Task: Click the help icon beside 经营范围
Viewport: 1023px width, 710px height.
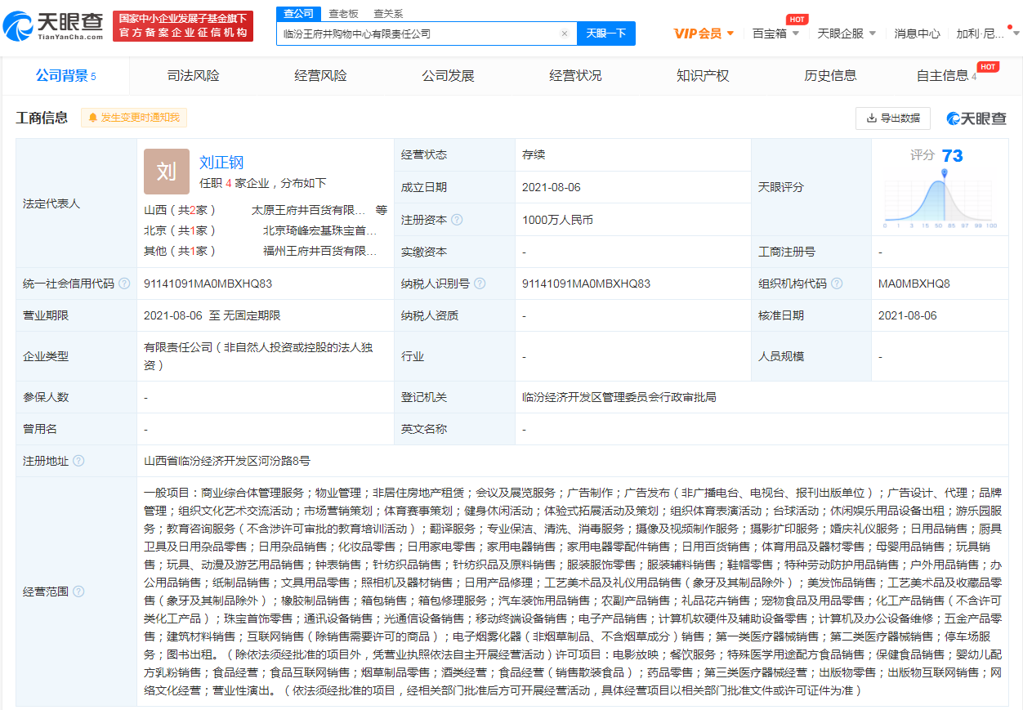Action: 78,592
